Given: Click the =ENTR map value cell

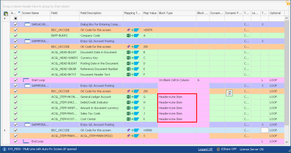Looking at the screenshot, I should (150, 30).
